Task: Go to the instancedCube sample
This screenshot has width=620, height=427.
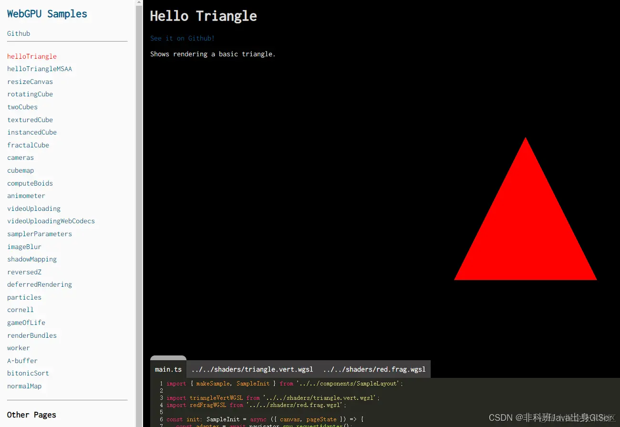Action: coord(32,132)
